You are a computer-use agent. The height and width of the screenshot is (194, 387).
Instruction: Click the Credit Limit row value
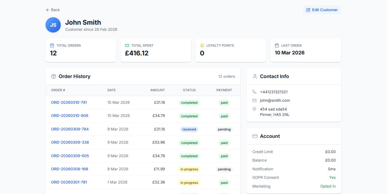tap(331, 152)
